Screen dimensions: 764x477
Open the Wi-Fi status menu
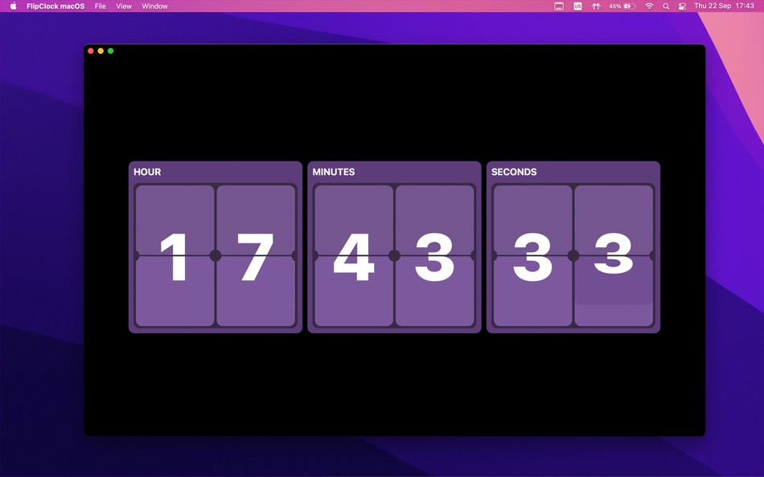tap(649, 6)
